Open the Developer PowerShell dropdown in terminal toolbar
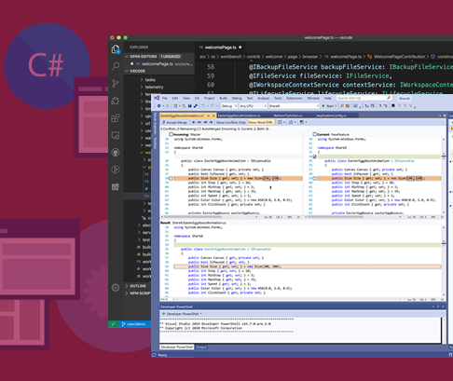The height and width of the screenshot is (381, 453). coord(201,314)
